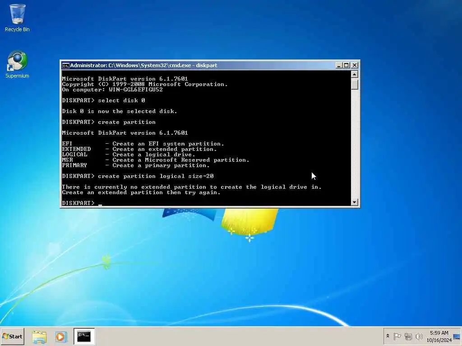
Task: Click the EXTENDED option line
Action: pyautogui.click(x=139, y=149)
